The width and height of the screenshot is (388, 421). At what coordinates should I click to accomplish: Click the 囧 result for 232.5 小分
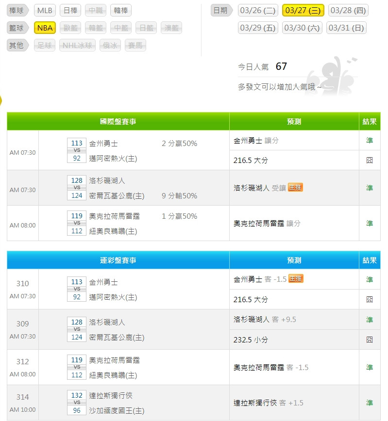(370, 340)
